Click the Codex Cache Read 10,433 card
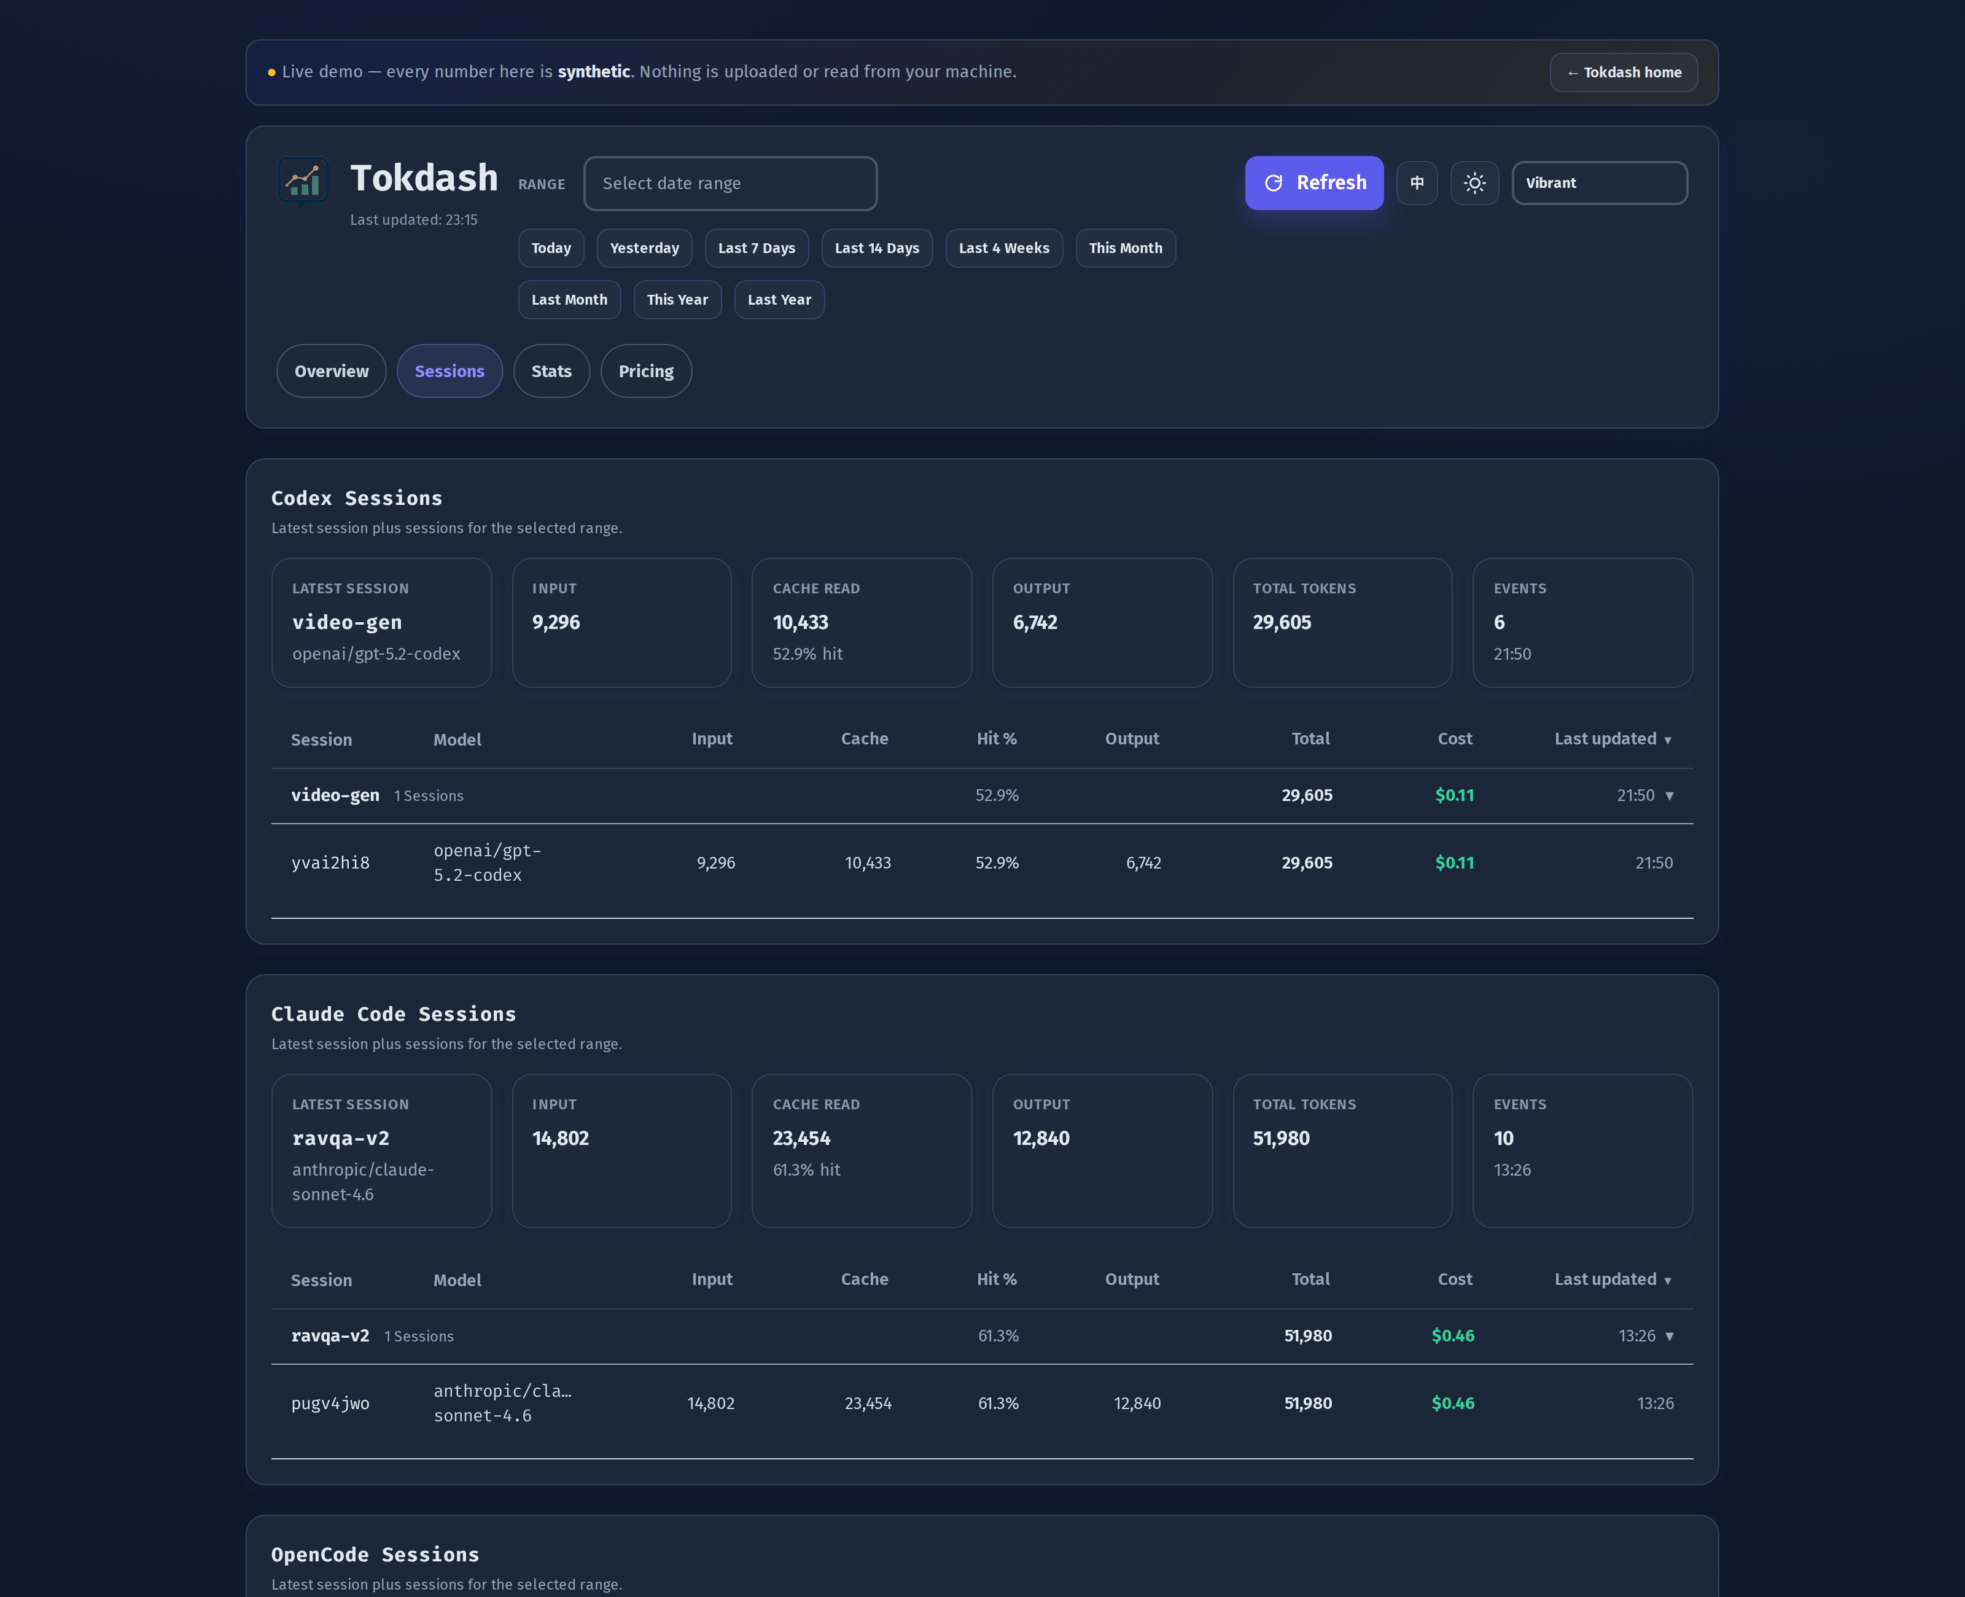The width and height of the screenshot is (1965, 1597). click(862, 623)
